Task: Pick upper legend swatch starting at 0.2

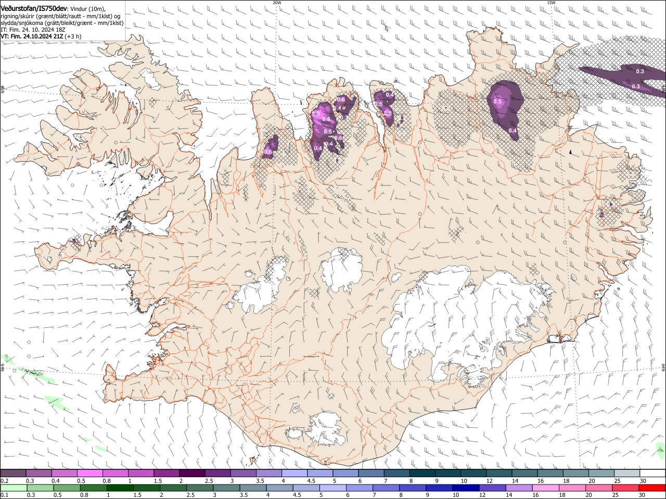Action: 13,474
